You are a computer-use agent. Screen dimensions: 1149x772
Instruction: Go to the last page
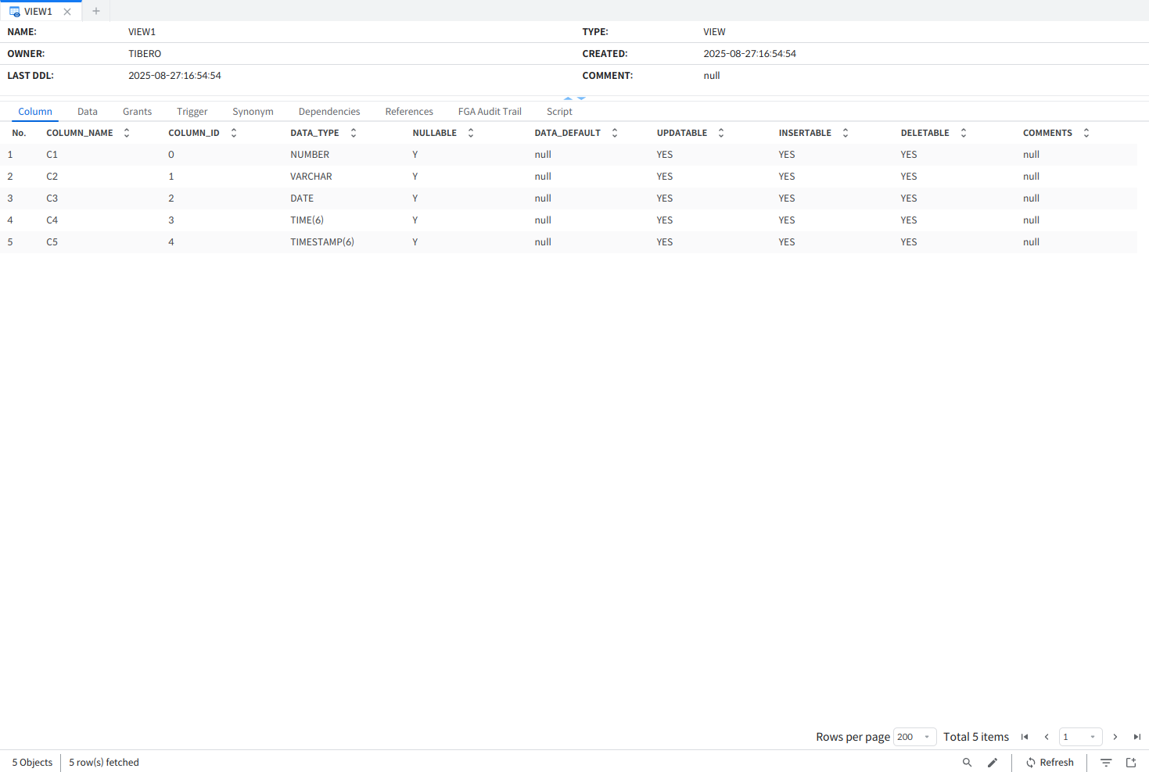[1137, 737]
